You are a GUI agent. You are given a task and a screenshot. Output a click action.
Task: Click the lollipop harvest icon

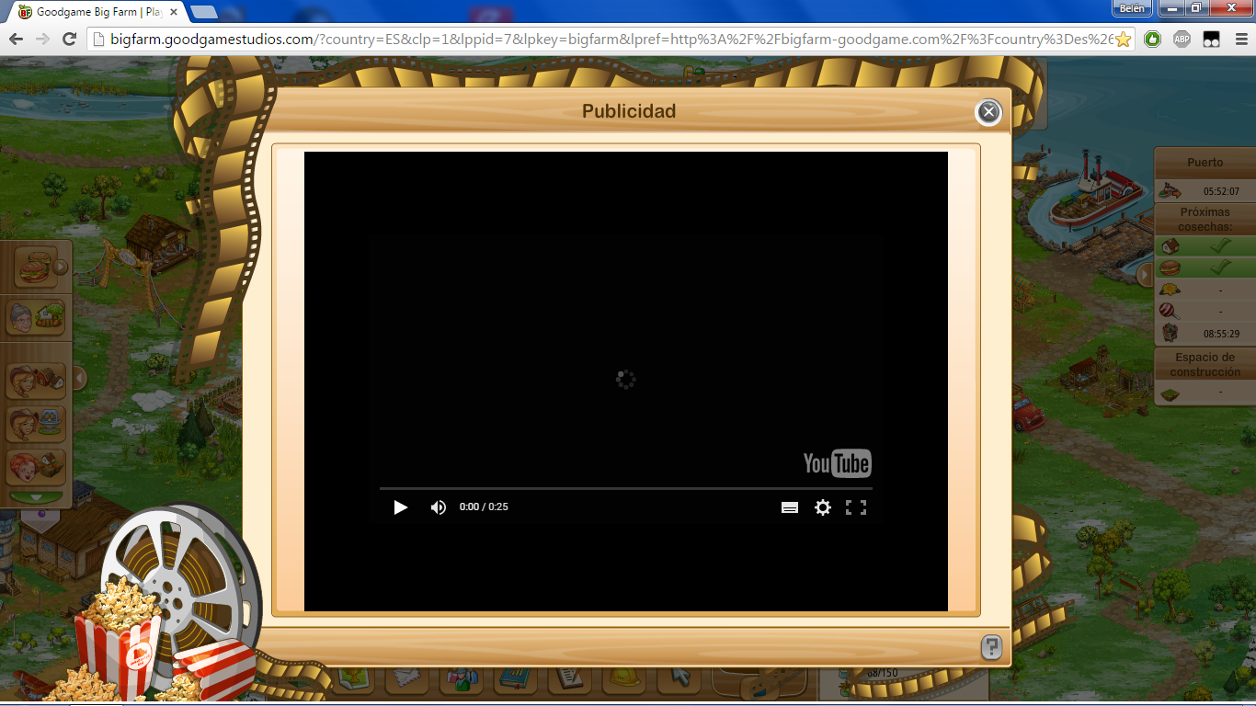[1170, 311]
